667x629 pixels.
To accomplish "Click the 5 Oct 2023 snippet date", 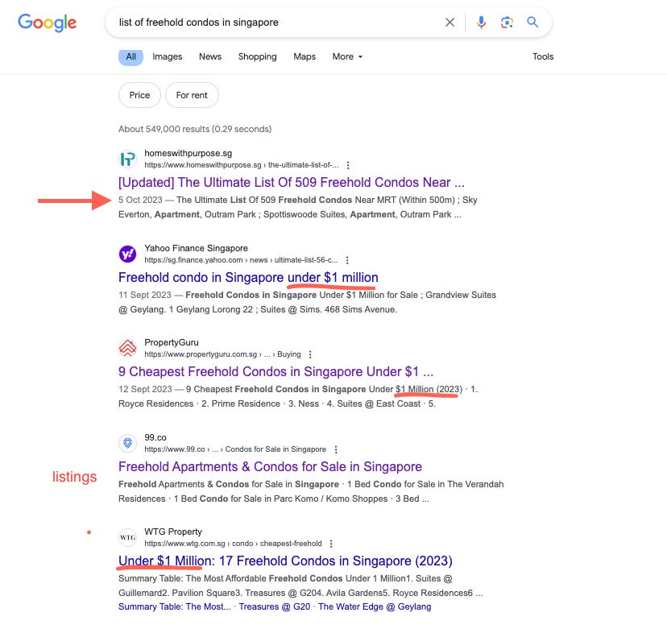I will click(x=140, y=200).
